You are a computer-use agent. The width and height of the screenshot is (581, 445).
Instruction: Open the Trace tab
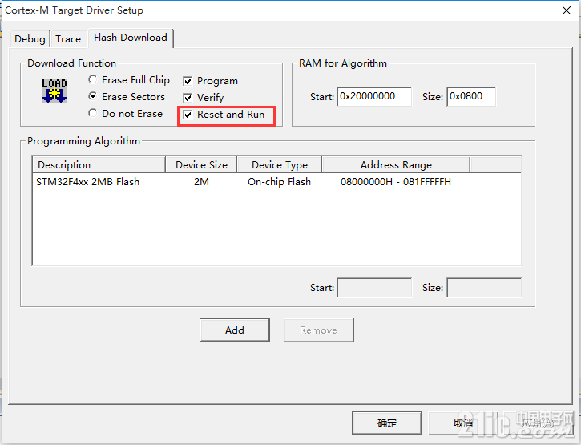[x=68, y=39]
